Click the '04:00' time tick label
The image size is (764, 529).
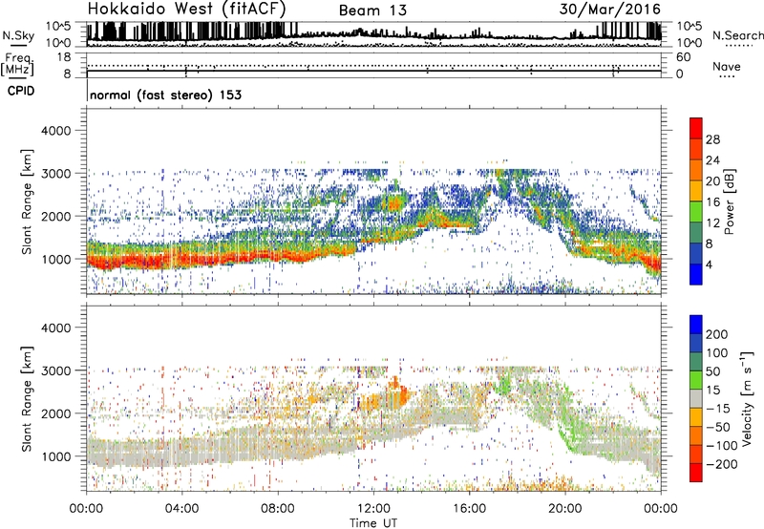[x=181, y=509]
